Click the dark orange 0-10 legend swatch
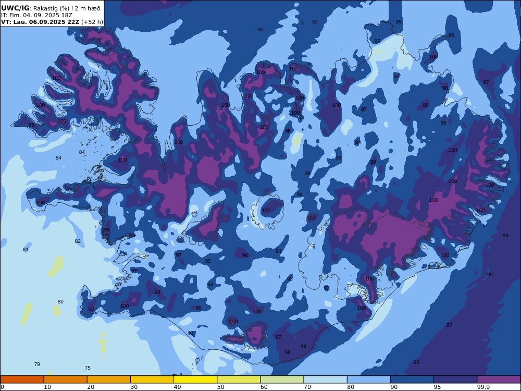Viewport: 521px width, 391px height. point(22,380)
